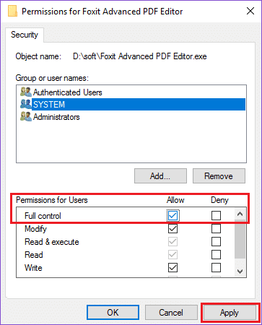Check Deny for Read & execute
262x325 pixels.
coord(216,242)
